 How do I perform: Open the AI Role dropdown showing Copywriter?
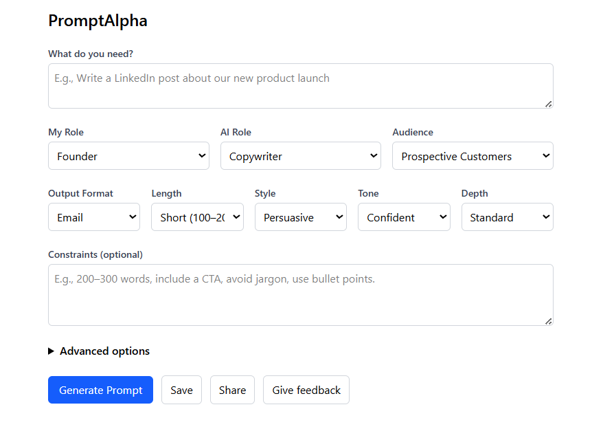(300, 156)
